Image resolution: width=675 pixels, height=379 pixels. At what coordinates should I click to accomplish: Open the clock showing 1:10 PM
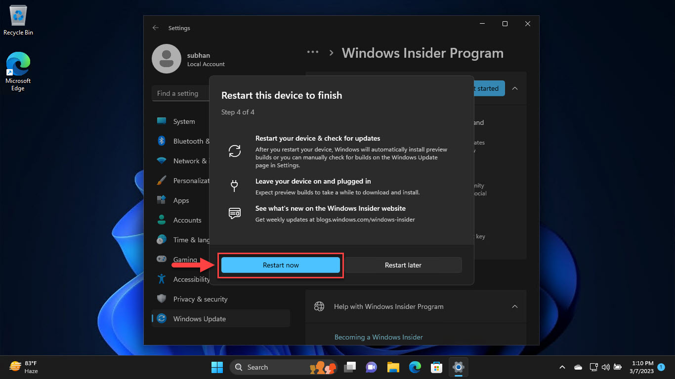coord(641,367)
